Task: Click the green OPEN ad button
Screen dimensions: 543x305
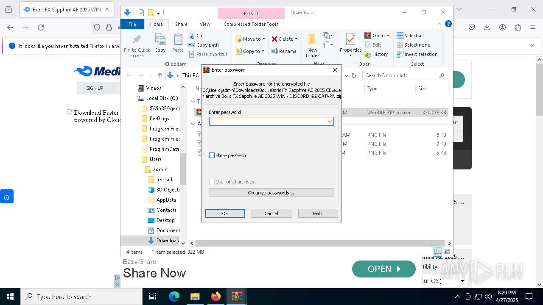Action: pyautogui.click(x=384, y=269)
